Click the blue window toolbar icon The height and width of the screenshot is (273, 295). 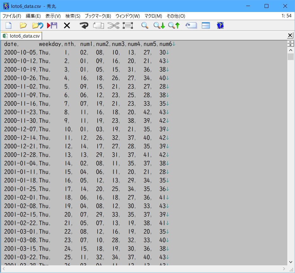(x=206, y=25)
